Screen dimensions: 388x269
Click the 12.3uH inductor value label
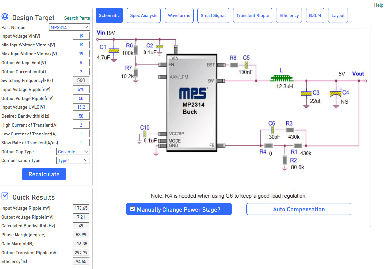284,86
